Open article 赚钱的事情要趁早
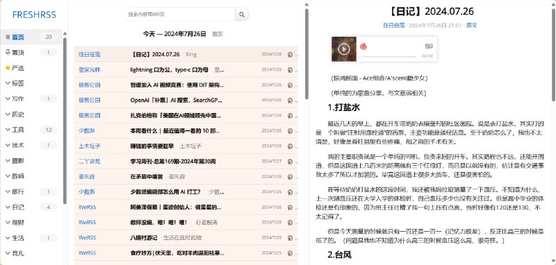556x265 pixels. click(x=152, y=146)
